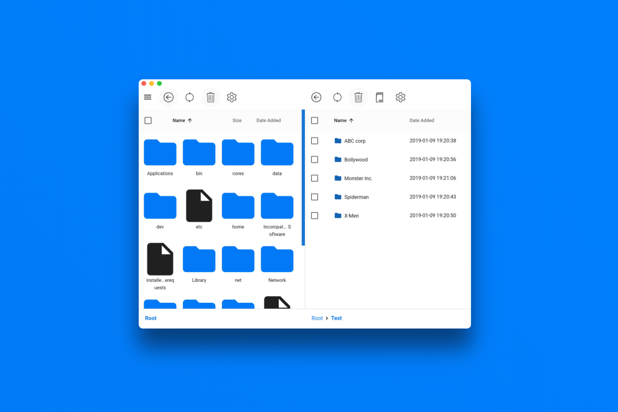Click the Spiderman folder name
The height and width of the screenshot is (412, 618).
point(356,197)
